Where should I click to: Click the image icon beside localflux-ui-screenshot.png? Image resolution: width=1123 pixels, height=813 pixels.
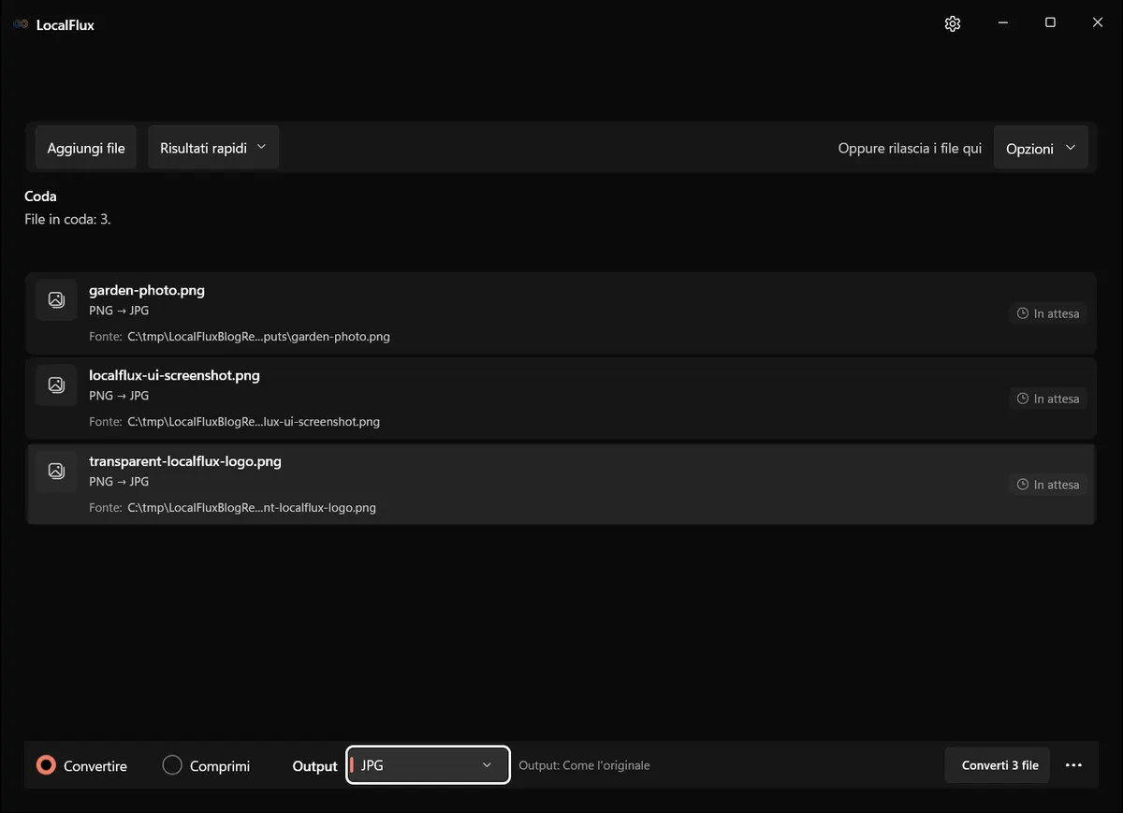[x=56, y=385]
